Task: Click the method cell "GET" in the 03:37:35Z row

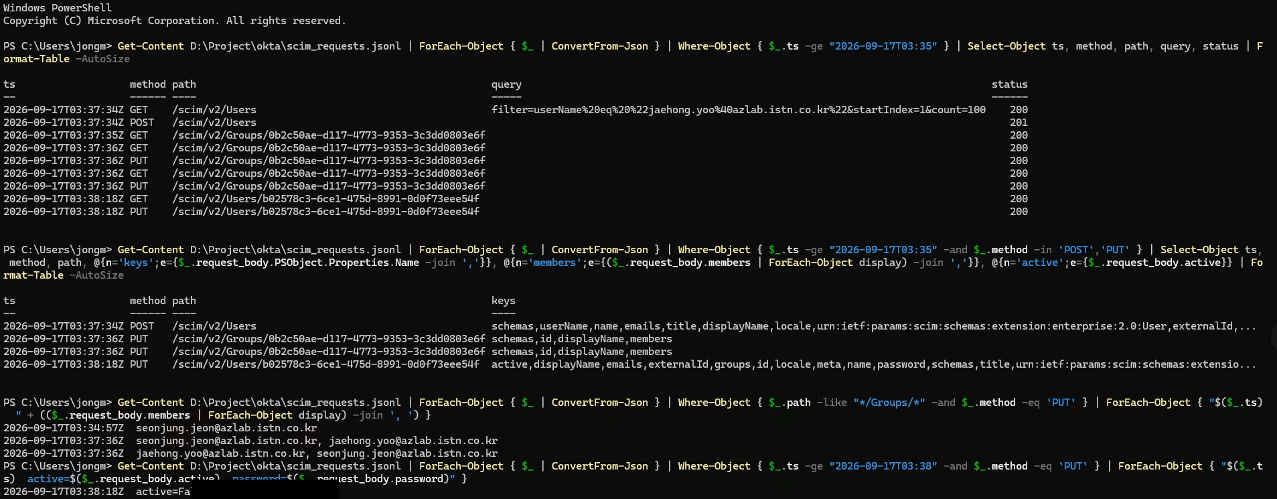Action: pyautogui.click(x=139, y=135)
